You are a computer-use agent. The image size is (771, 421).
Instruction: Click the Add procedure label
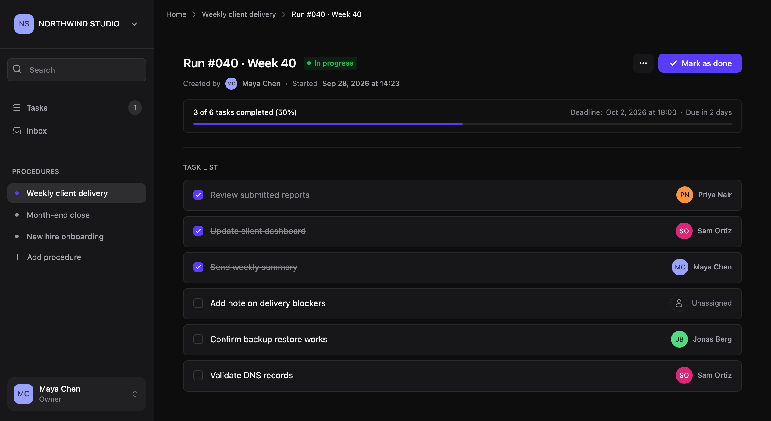54,257
